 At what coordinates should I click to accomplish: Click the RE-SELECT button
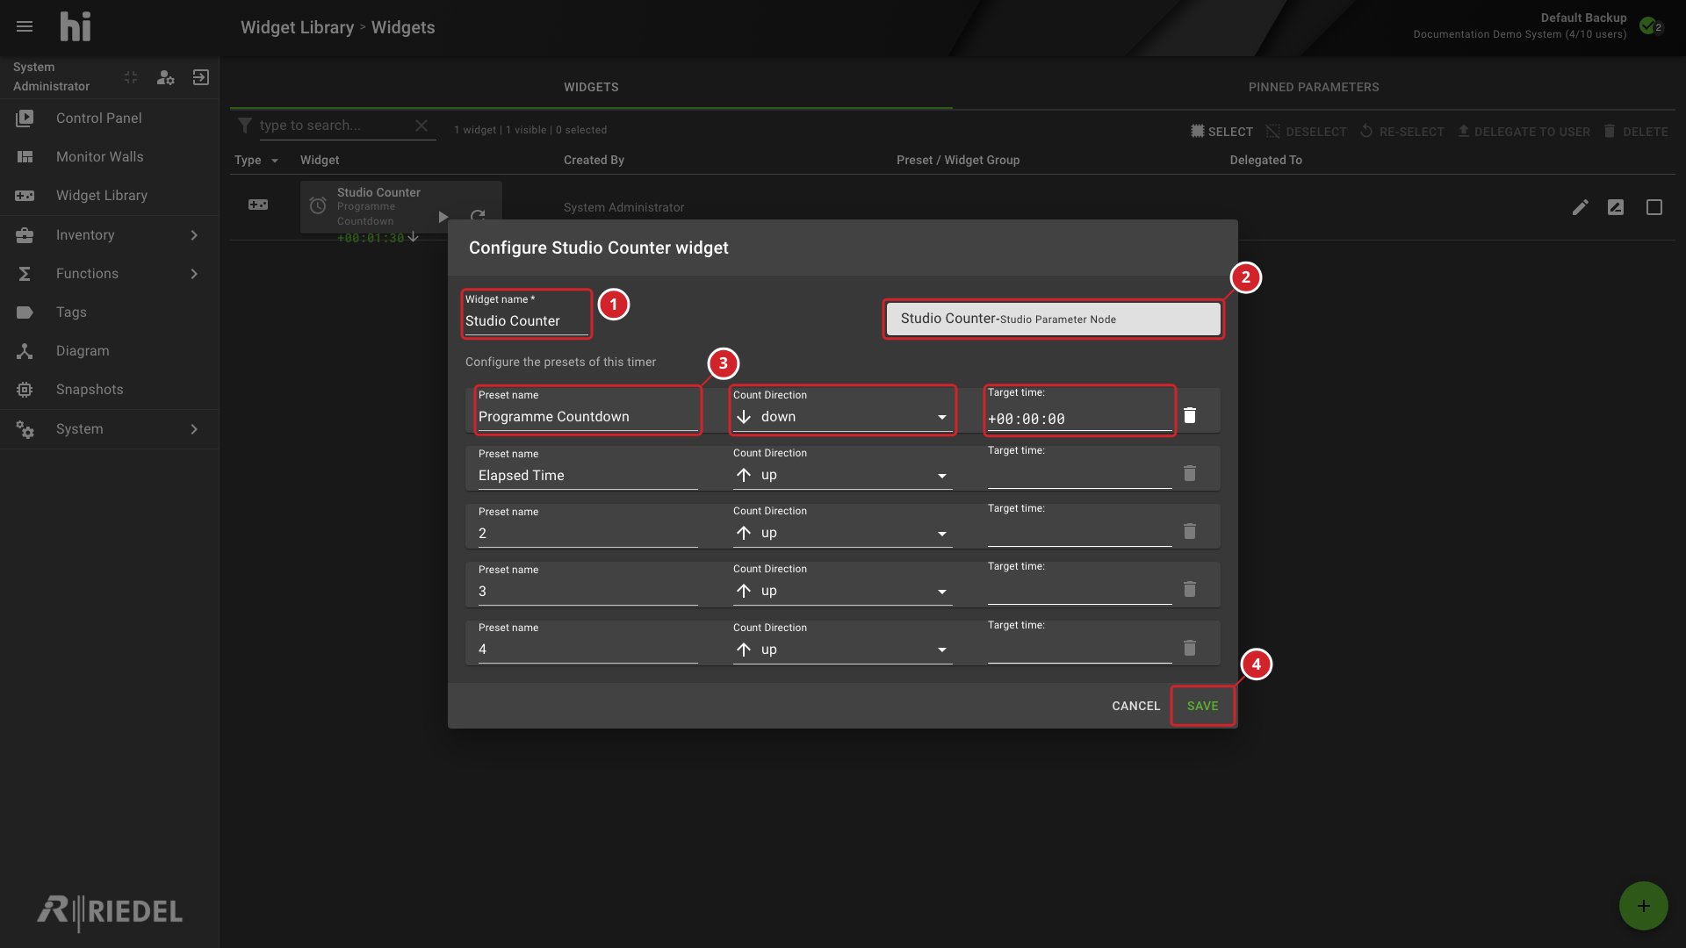pos(1401,132)
